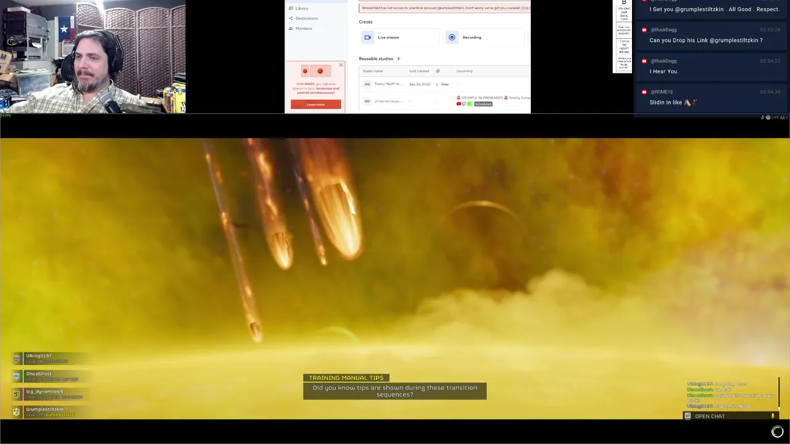Image resolution: width=790 pixels, height=444 pixels.
Task: Click the Scheduled badge
Action: pos(483,104)
